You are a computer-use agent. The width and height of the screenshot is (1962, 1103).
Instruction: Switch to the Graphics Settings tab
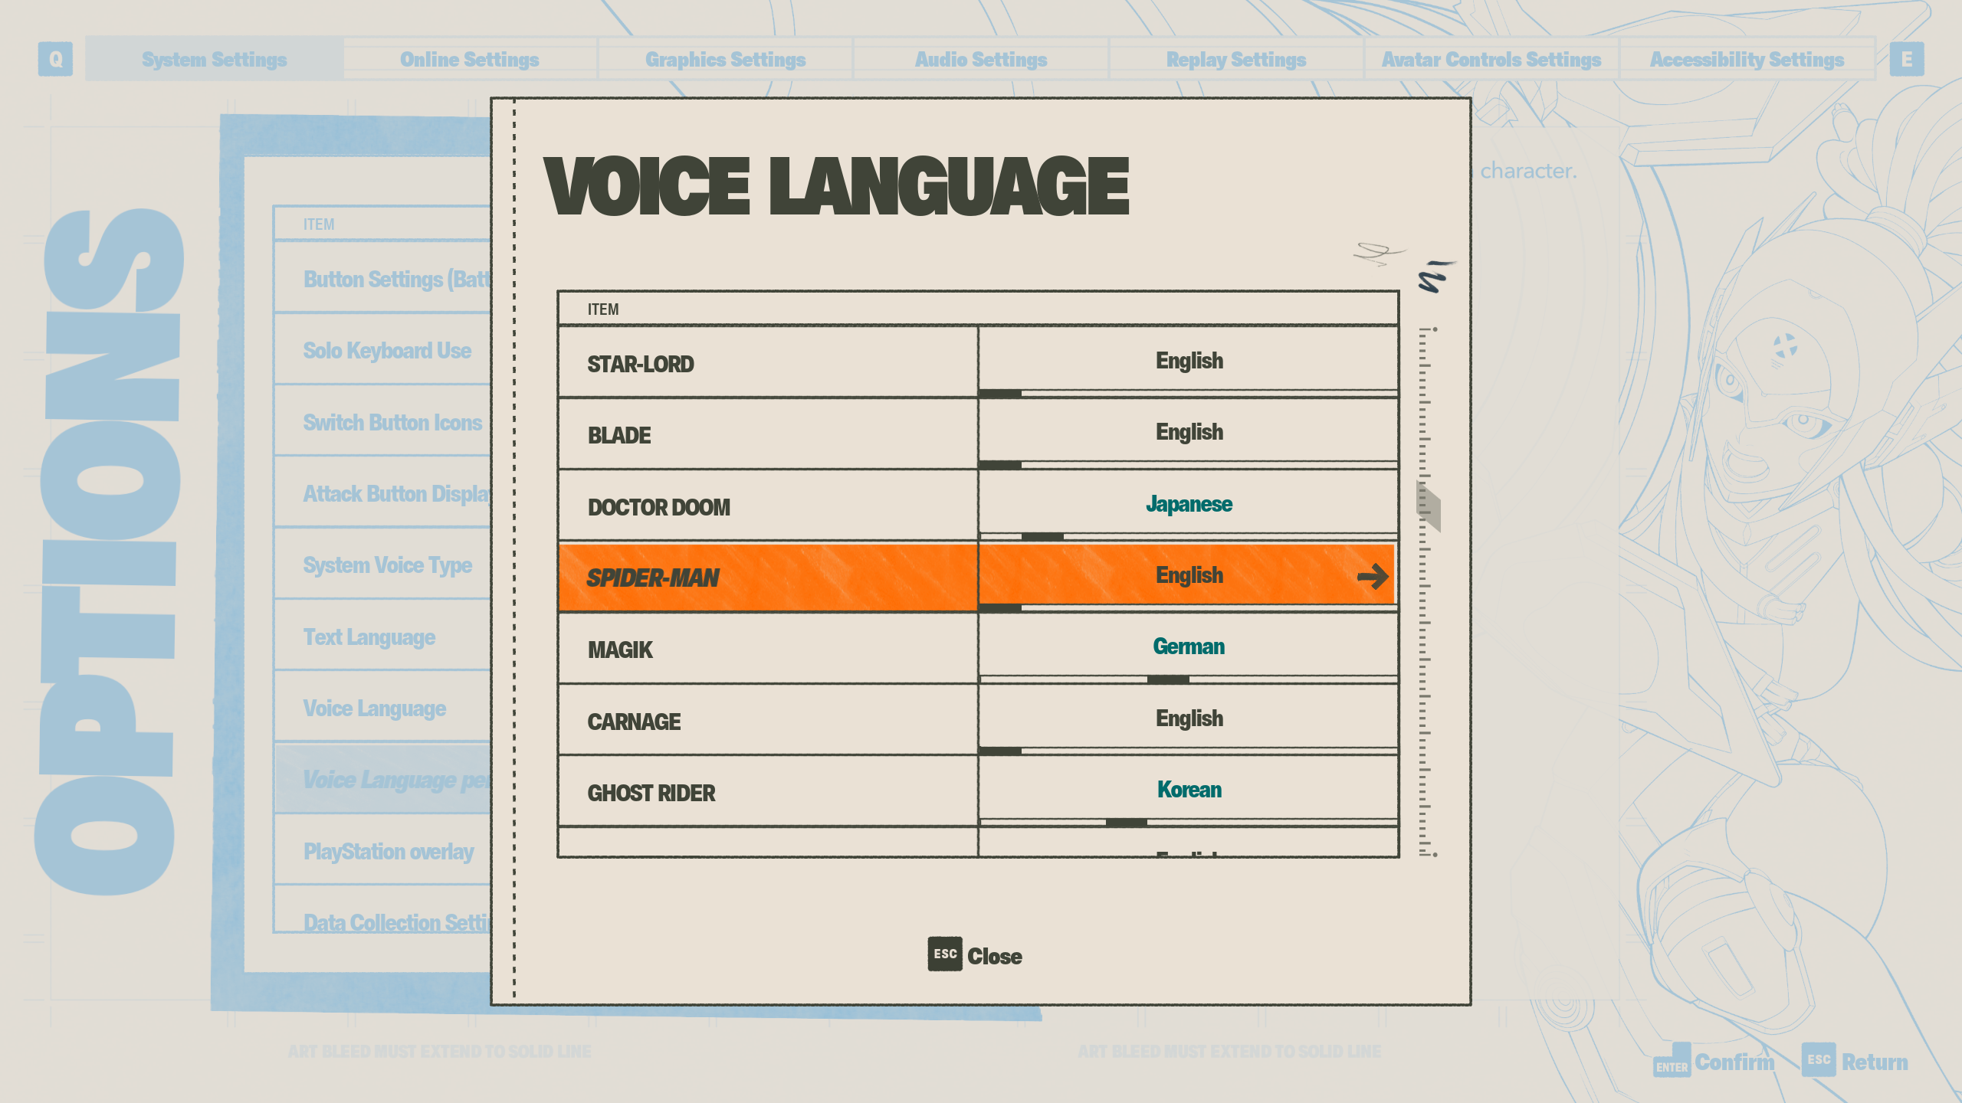click(725, 59)
